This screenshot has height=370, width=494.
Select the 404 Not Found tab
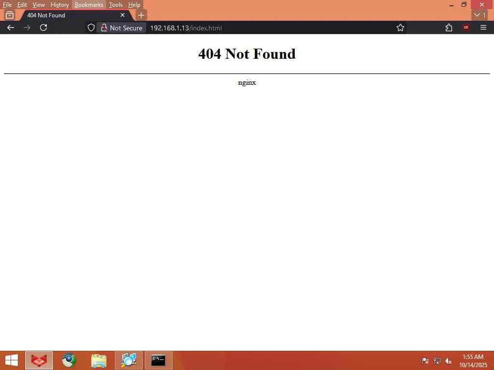coord(76,15)
